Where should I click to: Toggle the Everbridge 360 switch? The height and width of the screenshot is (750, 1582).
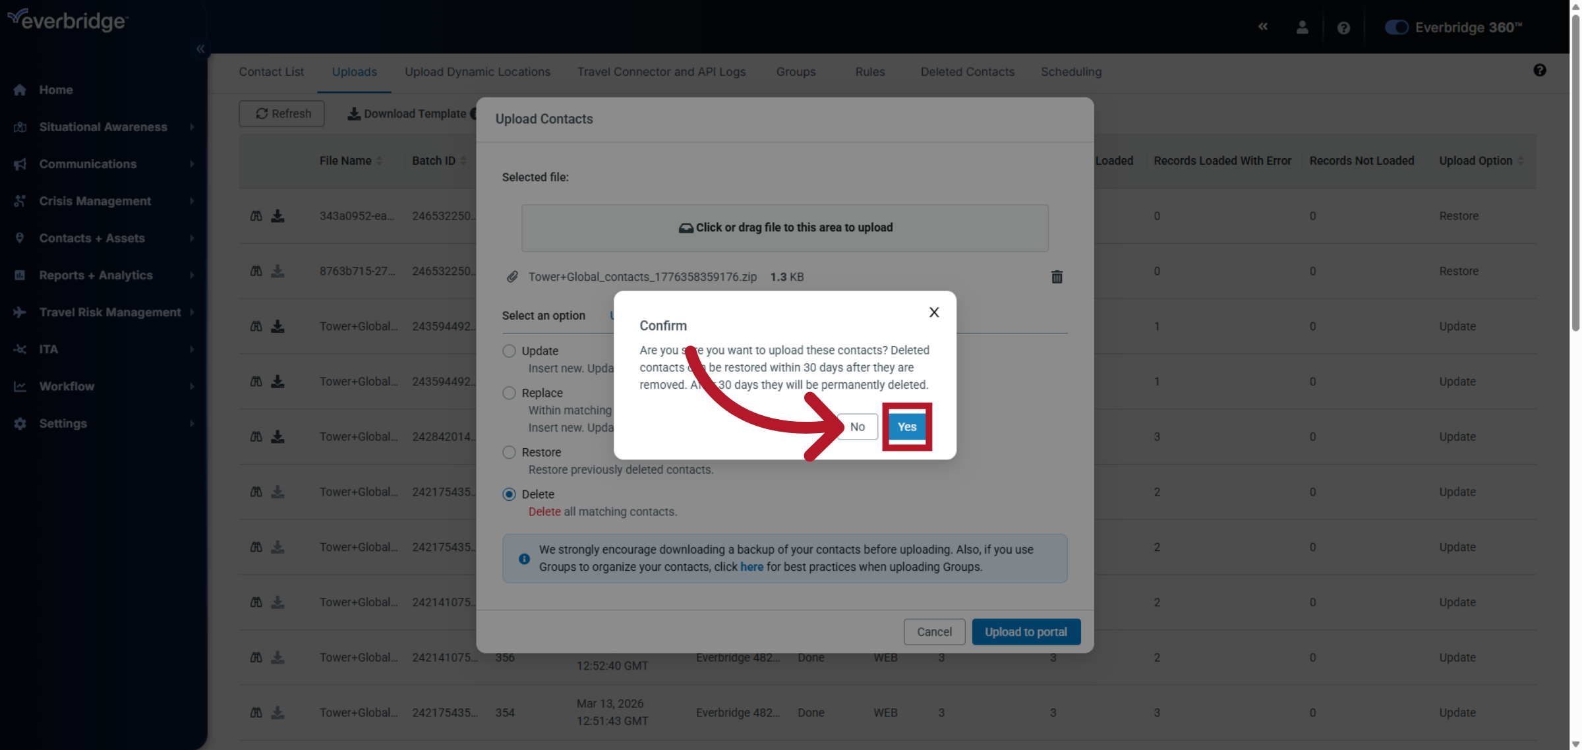point(1396,28)
